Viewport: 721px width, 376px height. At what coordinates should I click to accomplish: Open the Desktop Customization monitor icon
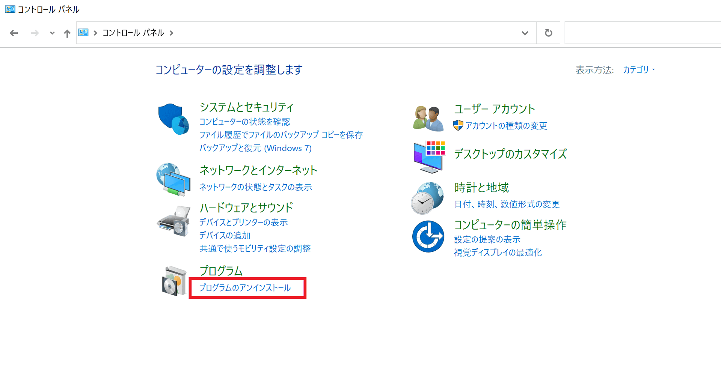click(429, 157)
